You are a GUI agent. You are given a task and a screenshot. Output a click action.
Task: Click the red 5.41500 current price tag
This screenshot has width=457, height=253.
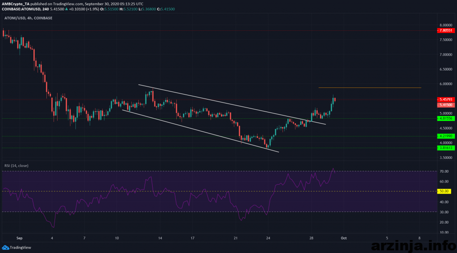click(x=446, y=105)
